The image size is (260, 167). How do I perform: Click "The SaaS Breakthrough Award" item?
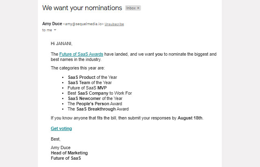click(x=98, y=109)
